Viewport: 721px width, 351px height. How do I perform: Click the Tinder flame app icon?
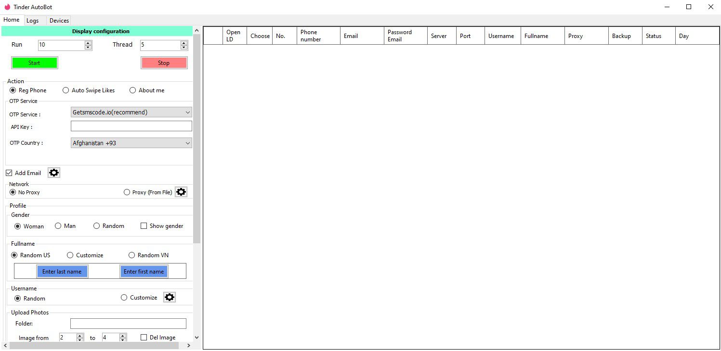pos(7,7)
